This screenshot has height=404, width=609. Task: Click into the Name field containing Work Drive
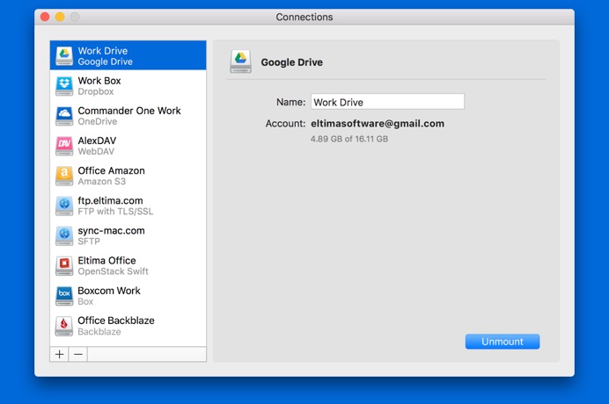(x=387, y=102)
